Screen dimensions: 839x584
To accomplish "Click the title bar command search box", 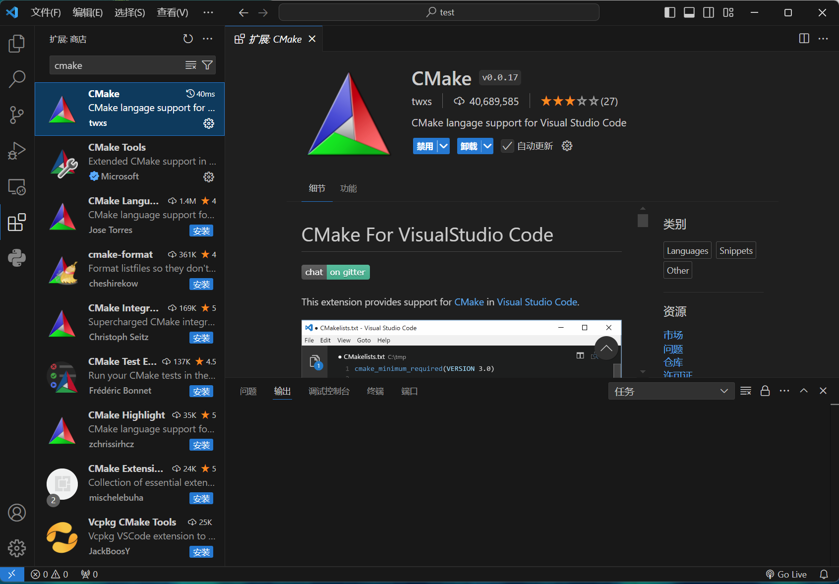I will click(439, 12).
